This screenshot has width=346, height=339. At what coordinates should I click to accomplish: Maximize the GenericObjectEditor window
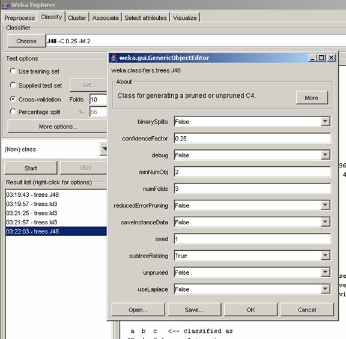coord(321,58)
